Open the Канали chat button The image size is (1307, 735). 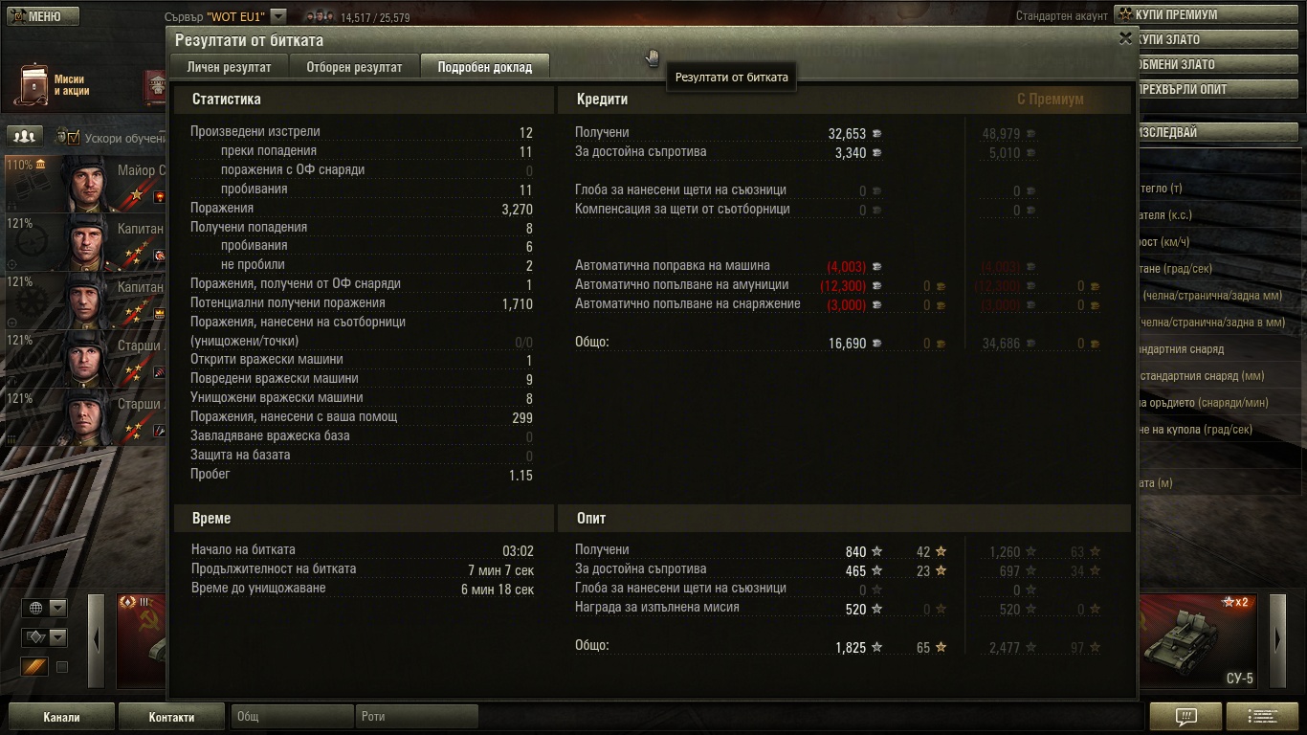click(x=61, y=717)
